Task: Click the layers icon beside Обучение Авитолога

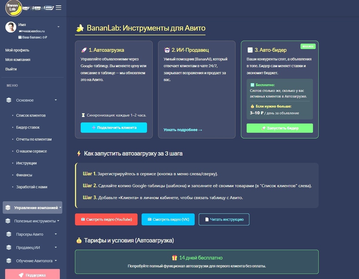Action: (9, 261)
